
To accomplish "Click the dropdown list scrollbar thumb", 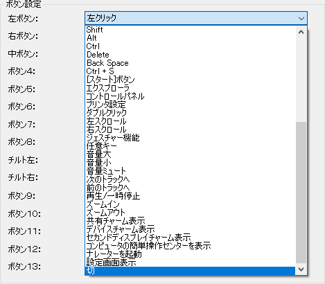I will pyautogui.click(x=301, y=193).
